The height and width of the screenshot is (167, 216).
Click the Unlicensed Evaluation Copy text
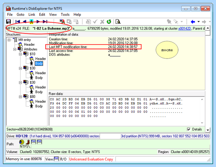(91, 159)
